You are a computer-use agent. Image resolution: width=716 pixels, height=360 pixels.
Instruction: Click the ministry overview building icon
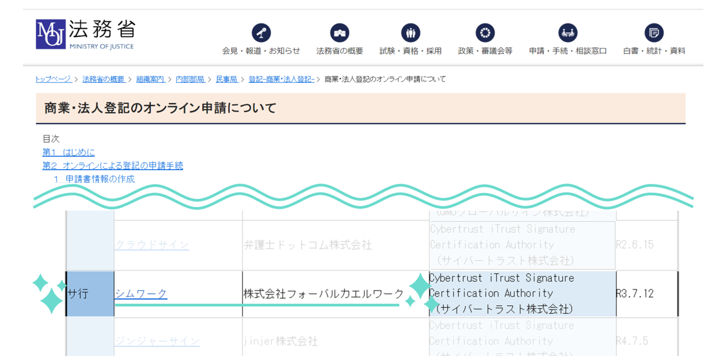340,33
